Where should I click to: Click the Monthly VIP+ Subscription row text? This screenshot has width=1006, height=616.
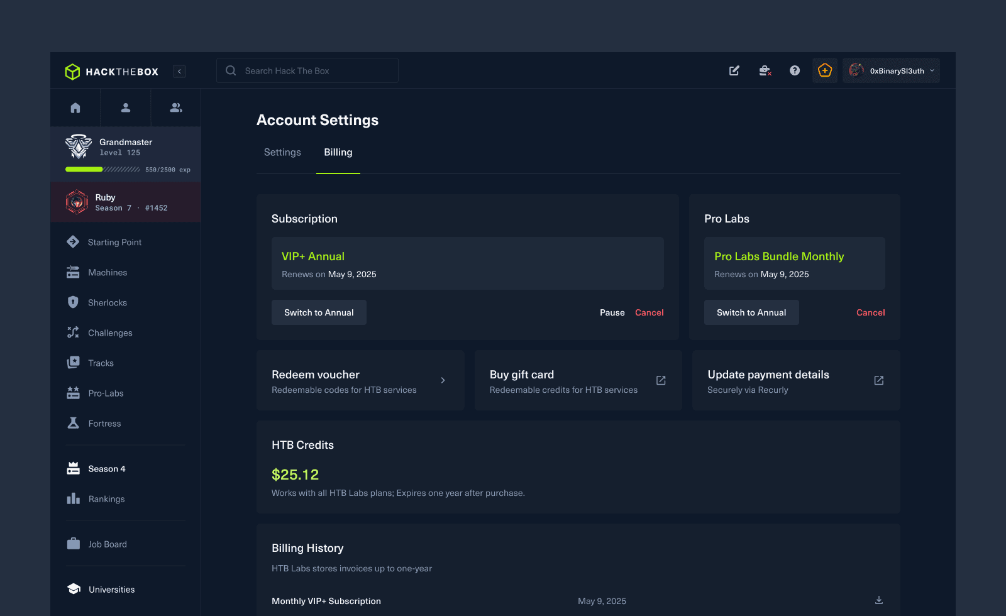[x=326, y=601]
